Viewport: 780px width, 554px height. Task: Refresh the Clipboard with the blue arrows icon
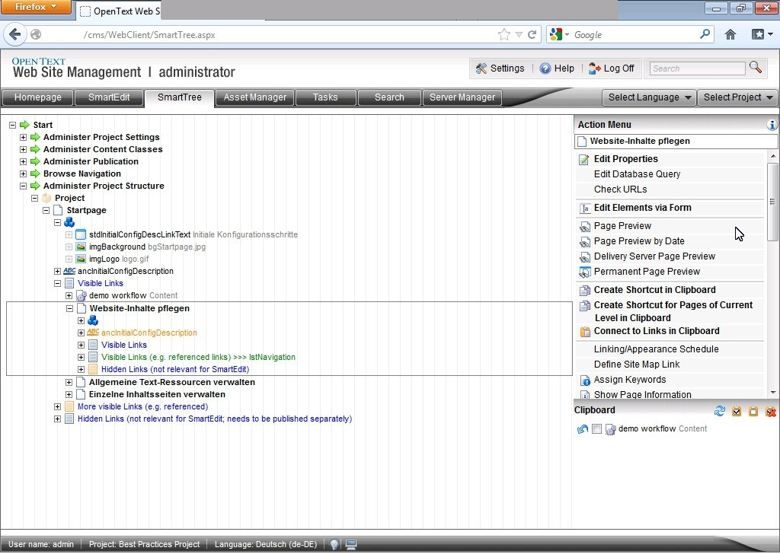719,411
